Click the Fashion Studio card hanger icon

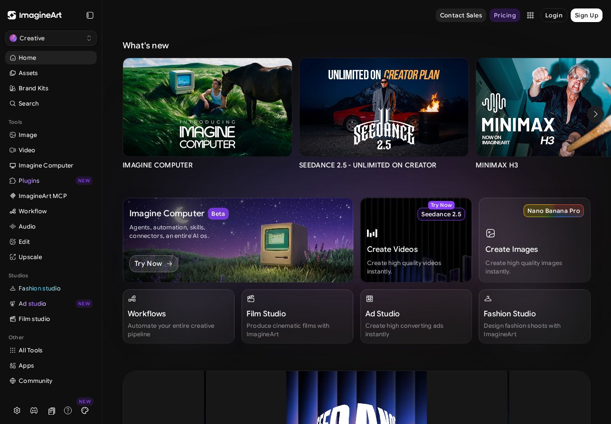(x=488, y=298)
